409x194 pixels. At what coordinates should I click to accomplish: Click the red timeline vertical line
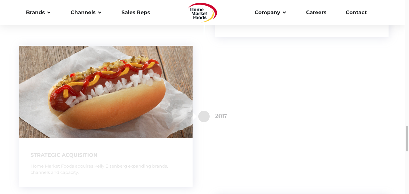[x=204, y=61]
